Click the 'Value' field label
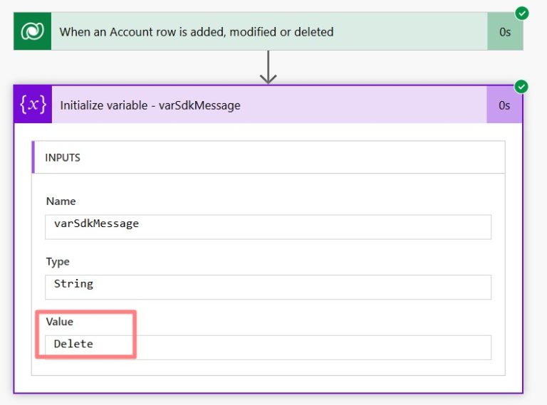 tap(60, 322)
